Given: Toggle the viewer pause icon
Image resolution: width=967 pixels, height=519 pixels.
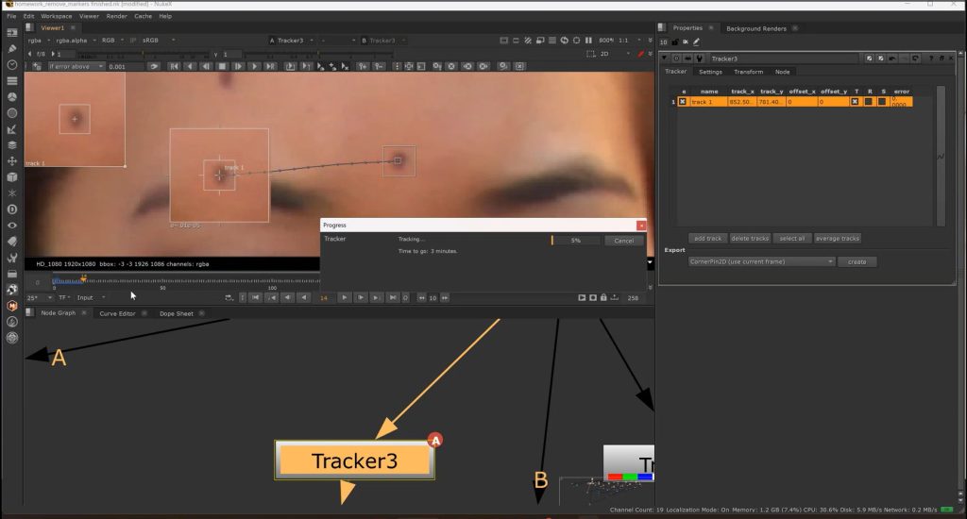Looking at the screenshot, I should point(588,40).
